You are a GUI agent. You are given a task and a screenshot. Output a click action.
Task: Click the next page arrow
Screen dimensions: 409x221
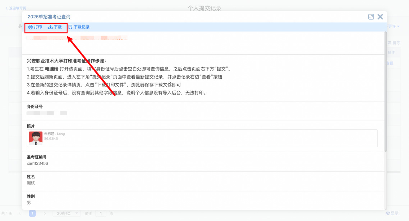[45, 213]
